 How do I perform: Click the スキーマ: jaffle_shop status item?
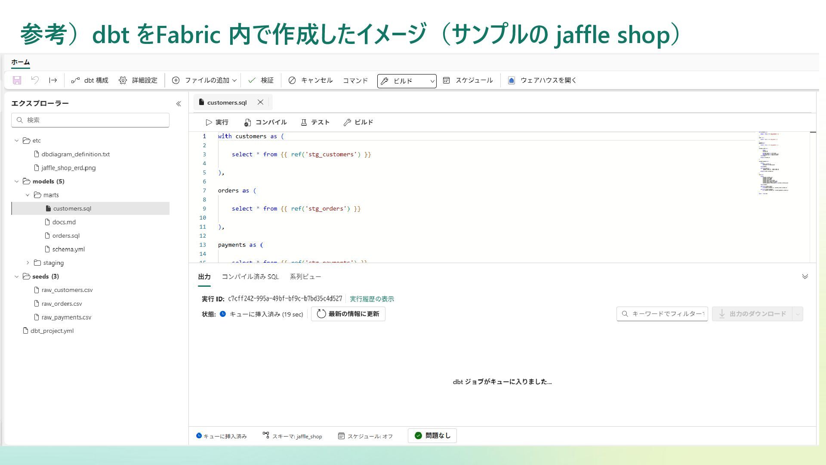pos(293,436)
